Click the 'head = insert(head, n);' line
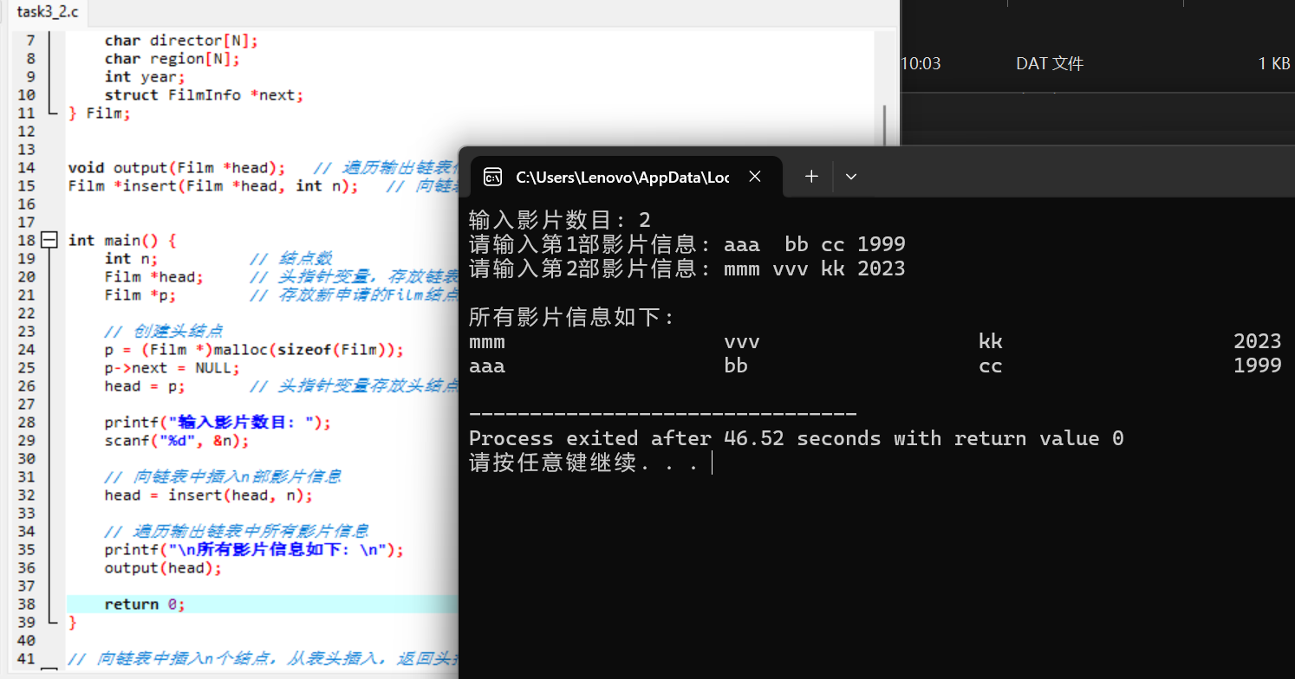This screenshot has width=1295, height=679. pos(208,495)
